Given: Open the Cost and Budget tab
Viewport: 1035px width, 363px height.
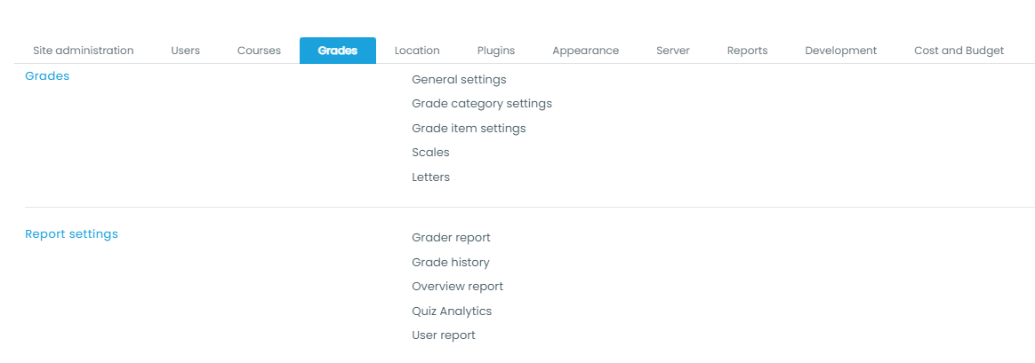Looking at the screenshot, I should [959, 51].
